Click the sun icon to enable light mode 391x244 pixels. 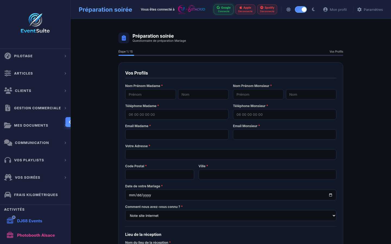click(288, 9)
